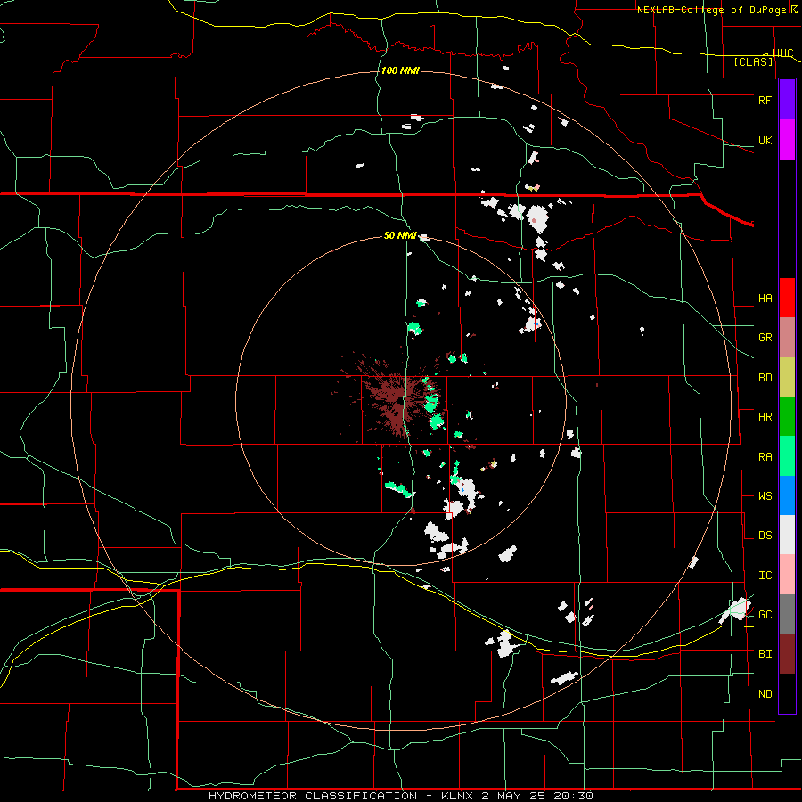Click the WS legend label
Screen dimensions: 802x802
765,496
